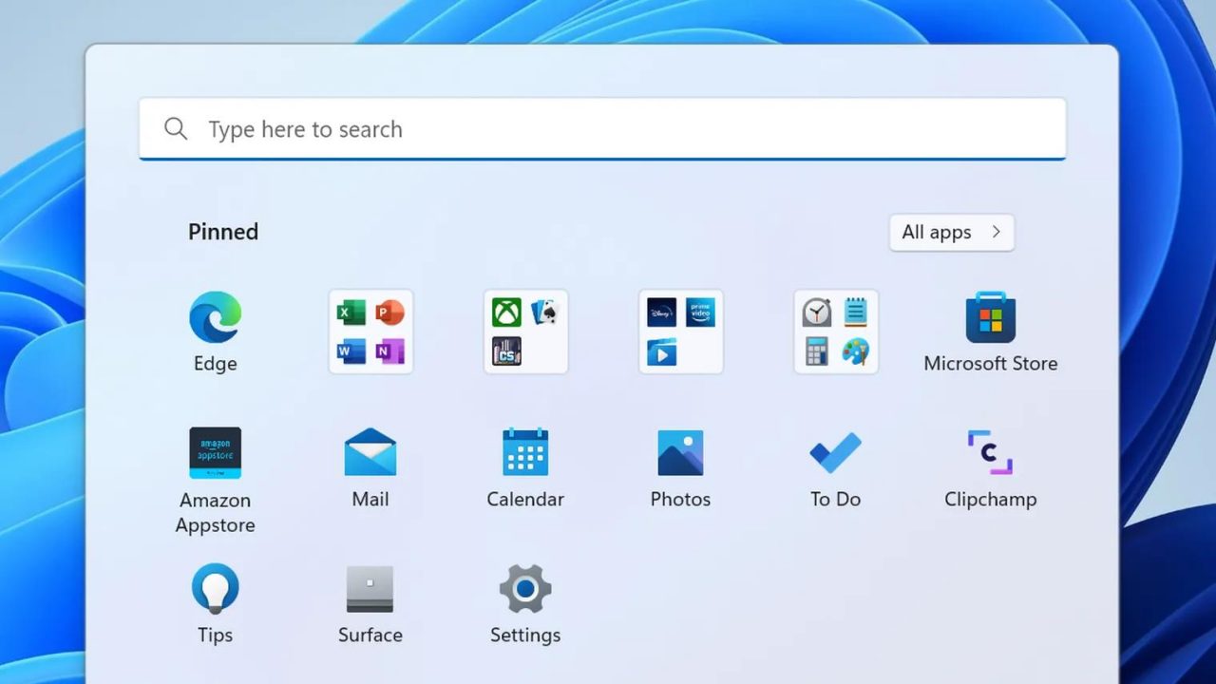
Task: Open the Edge browser icon
Action: click(215, 318)
